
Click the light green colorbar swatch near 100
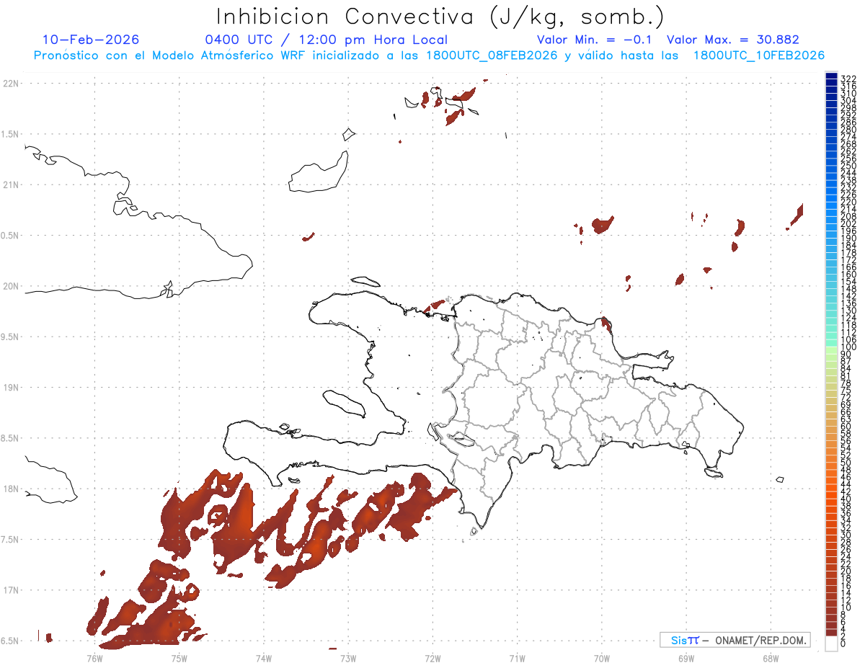[x=831, y=350]
